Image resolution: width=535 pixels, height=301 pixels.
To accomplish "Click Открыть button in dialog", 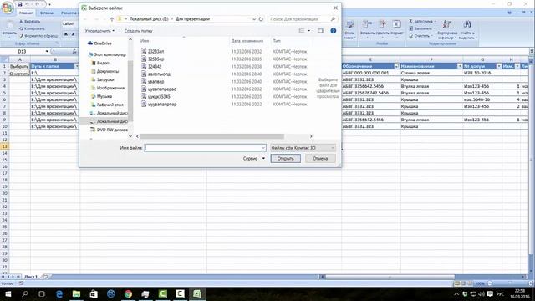I will pyautogui.click(x=286, y=159).
